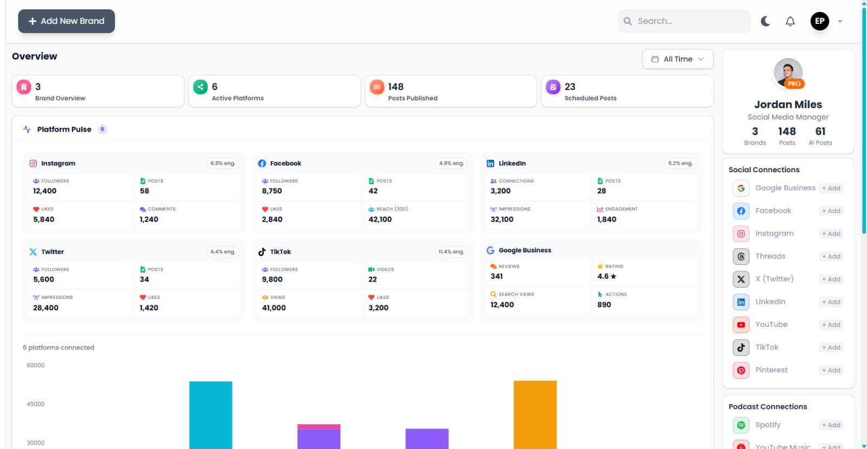Viewport: 867px width, 449px height.
Task: Click the Active Platforms share icon
Action: [200, 87]
